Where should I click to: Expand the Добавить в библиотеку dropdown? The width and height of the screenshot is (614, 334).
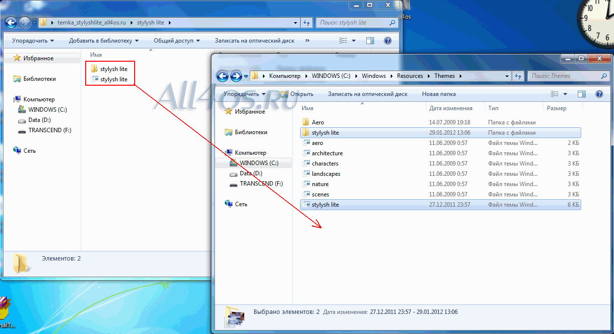[x=104, y=41]
